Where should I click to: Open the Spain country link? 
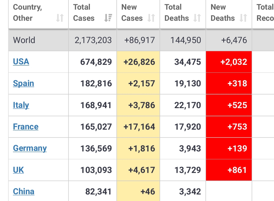pyautogui.click(x=23, y=84)
